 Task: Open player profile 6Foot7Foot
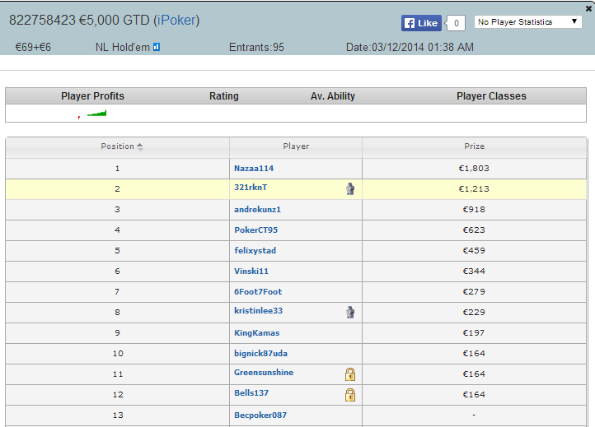258,292
